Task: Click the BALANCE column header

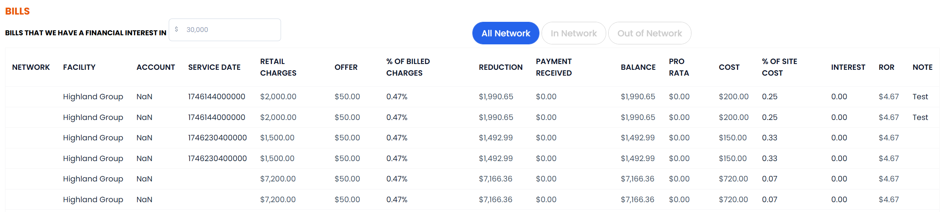Action: tap(637, 67)
